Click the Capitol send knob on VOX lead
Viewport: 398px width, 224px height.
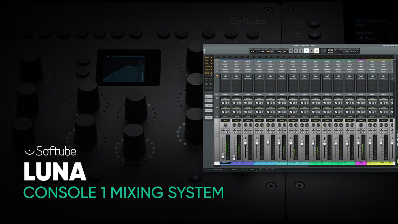pos(223,103)
